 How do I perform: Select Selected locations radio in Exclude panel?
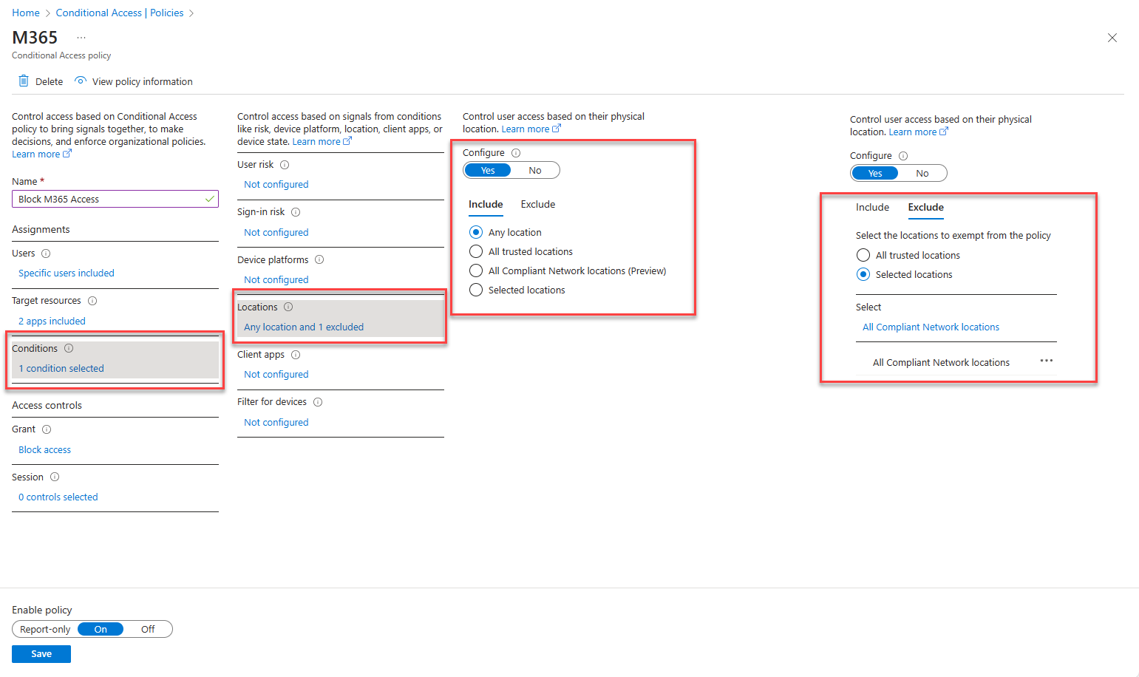(863, 274)
